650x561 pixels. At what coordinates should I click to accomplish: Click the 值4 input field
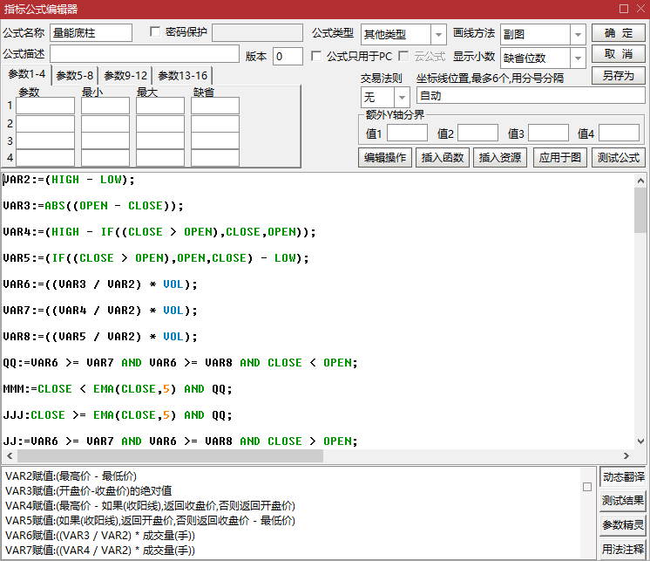(619, 133)
